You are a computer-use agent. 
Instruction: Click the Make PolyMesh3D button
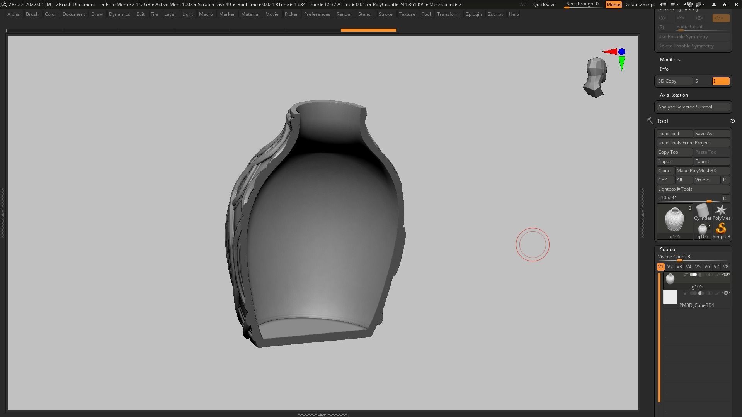[702, 171]
